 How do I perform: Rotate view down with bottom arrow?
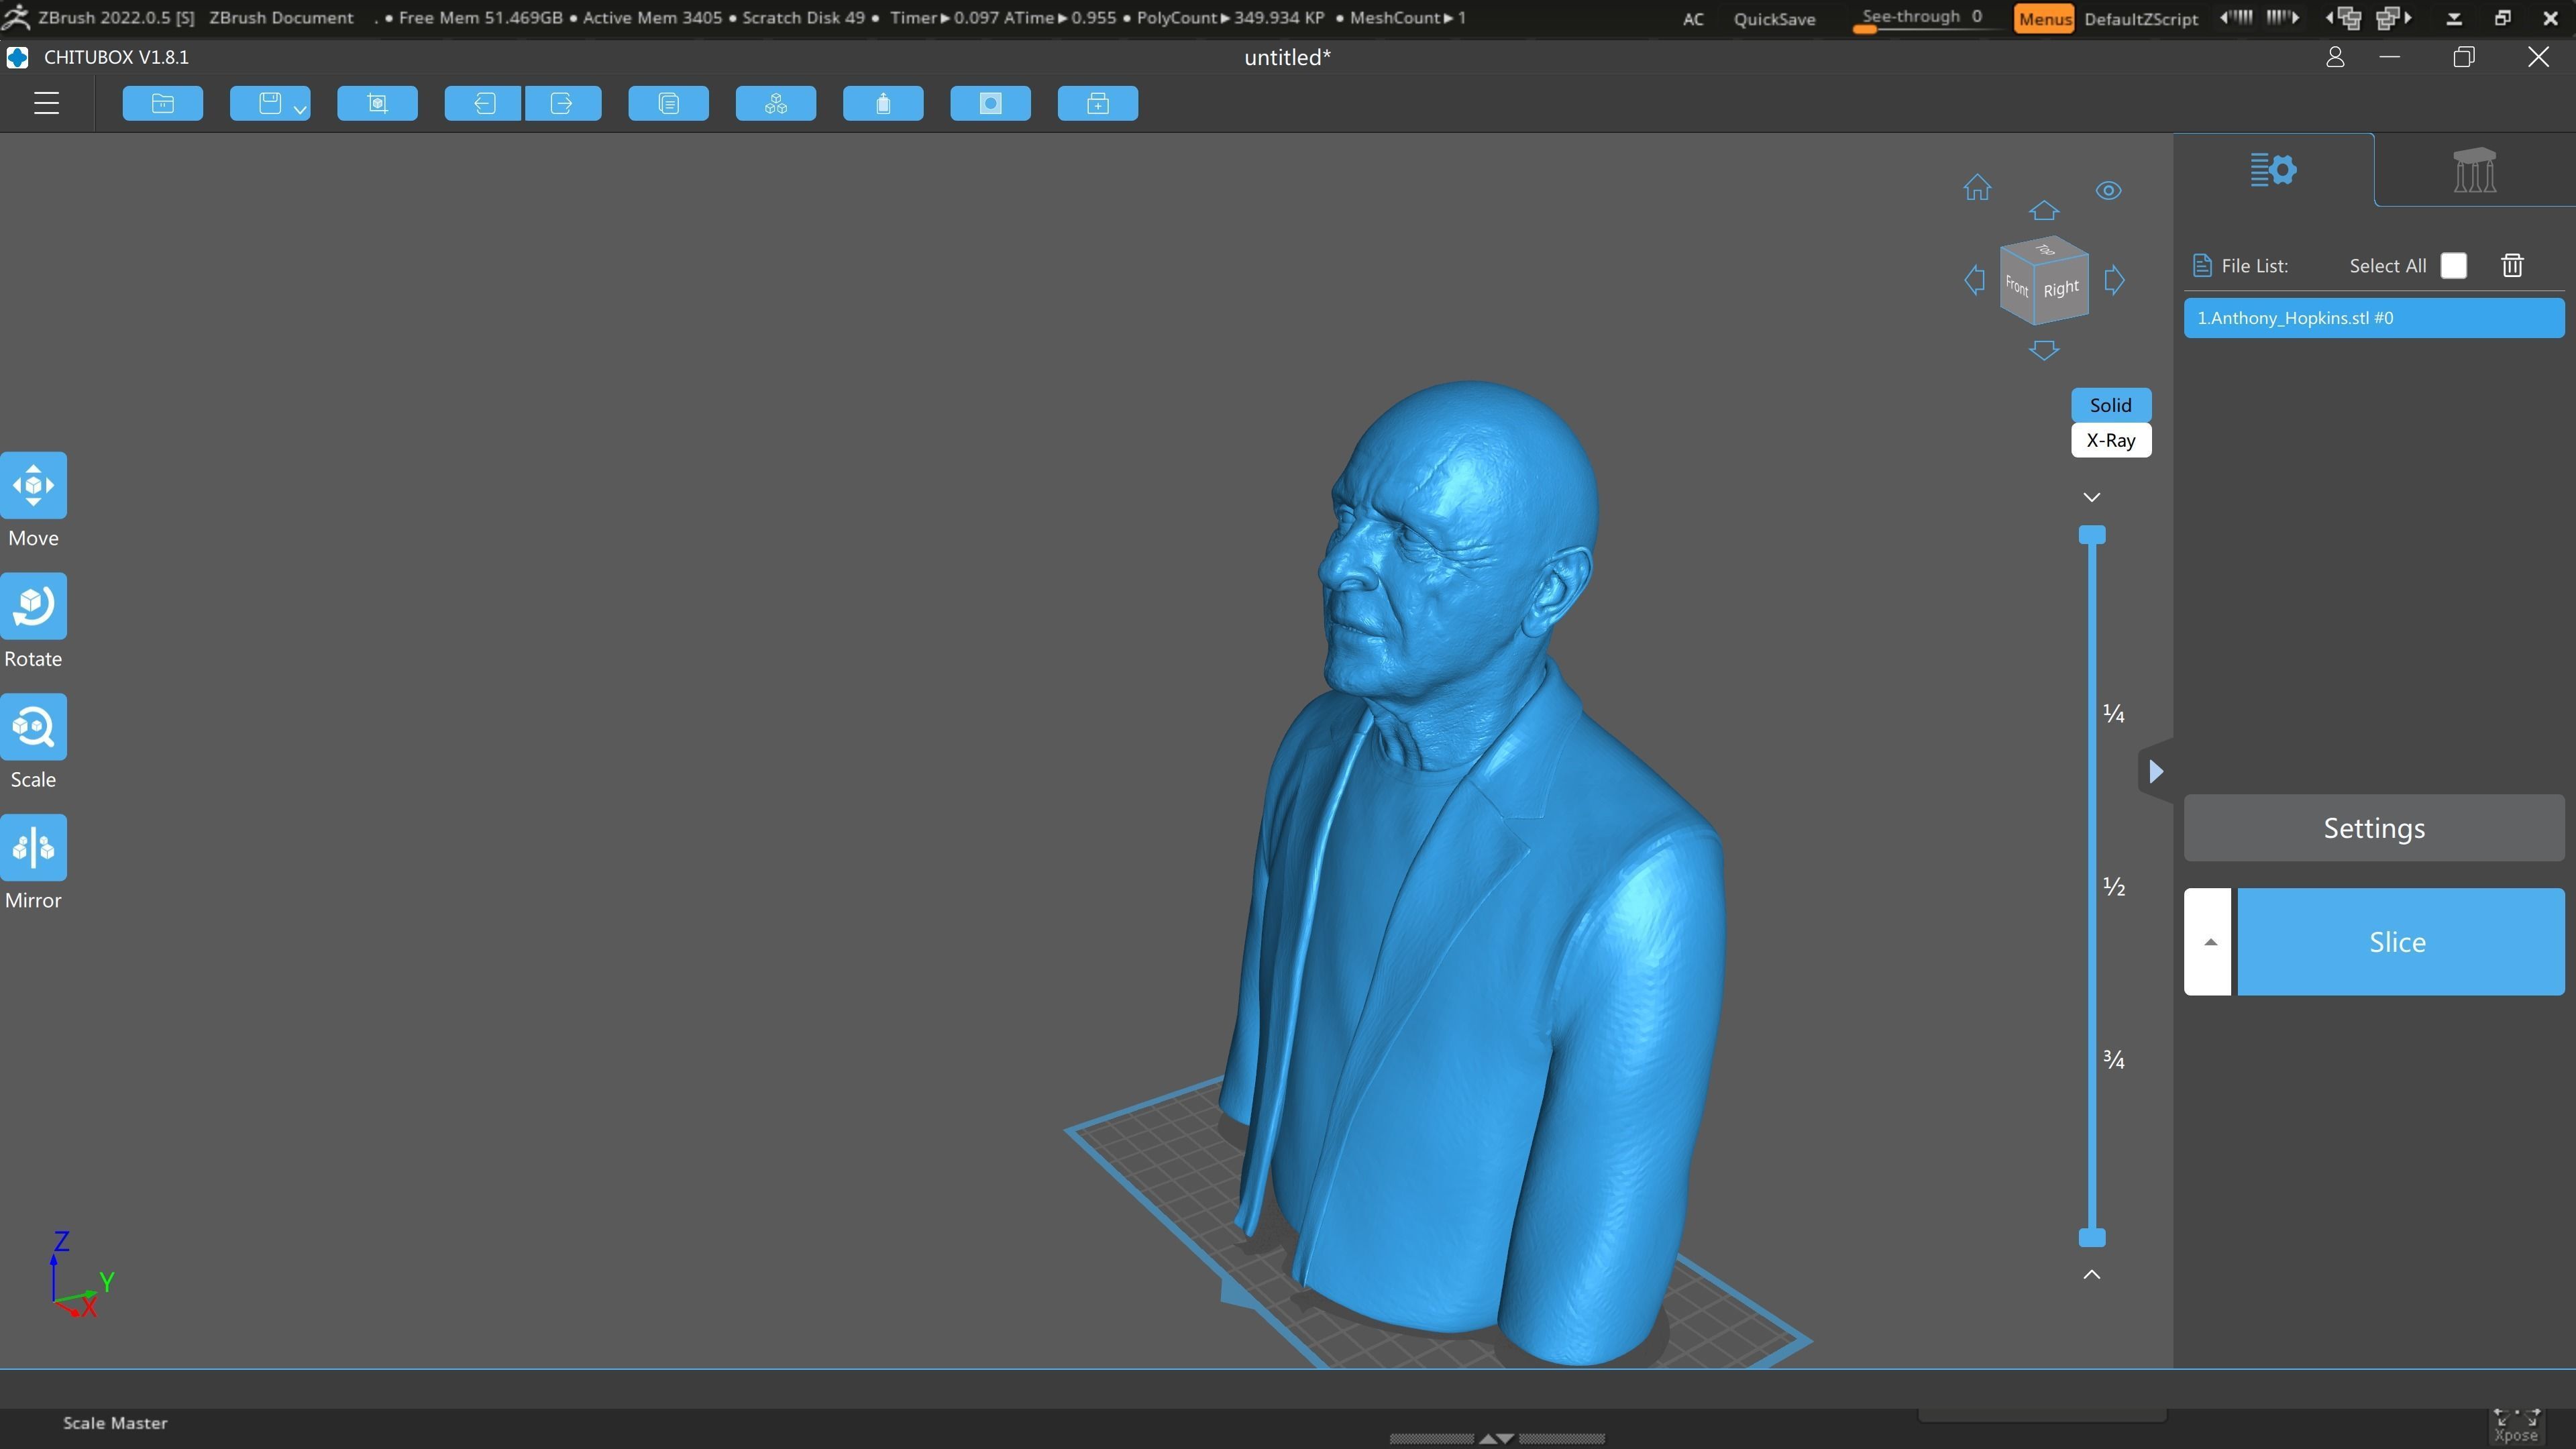[x=2044, y=350]
